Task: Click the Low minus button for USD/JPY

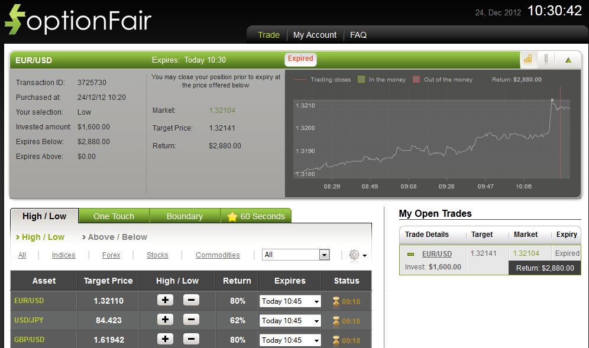Action: click(x=190, y=320)
